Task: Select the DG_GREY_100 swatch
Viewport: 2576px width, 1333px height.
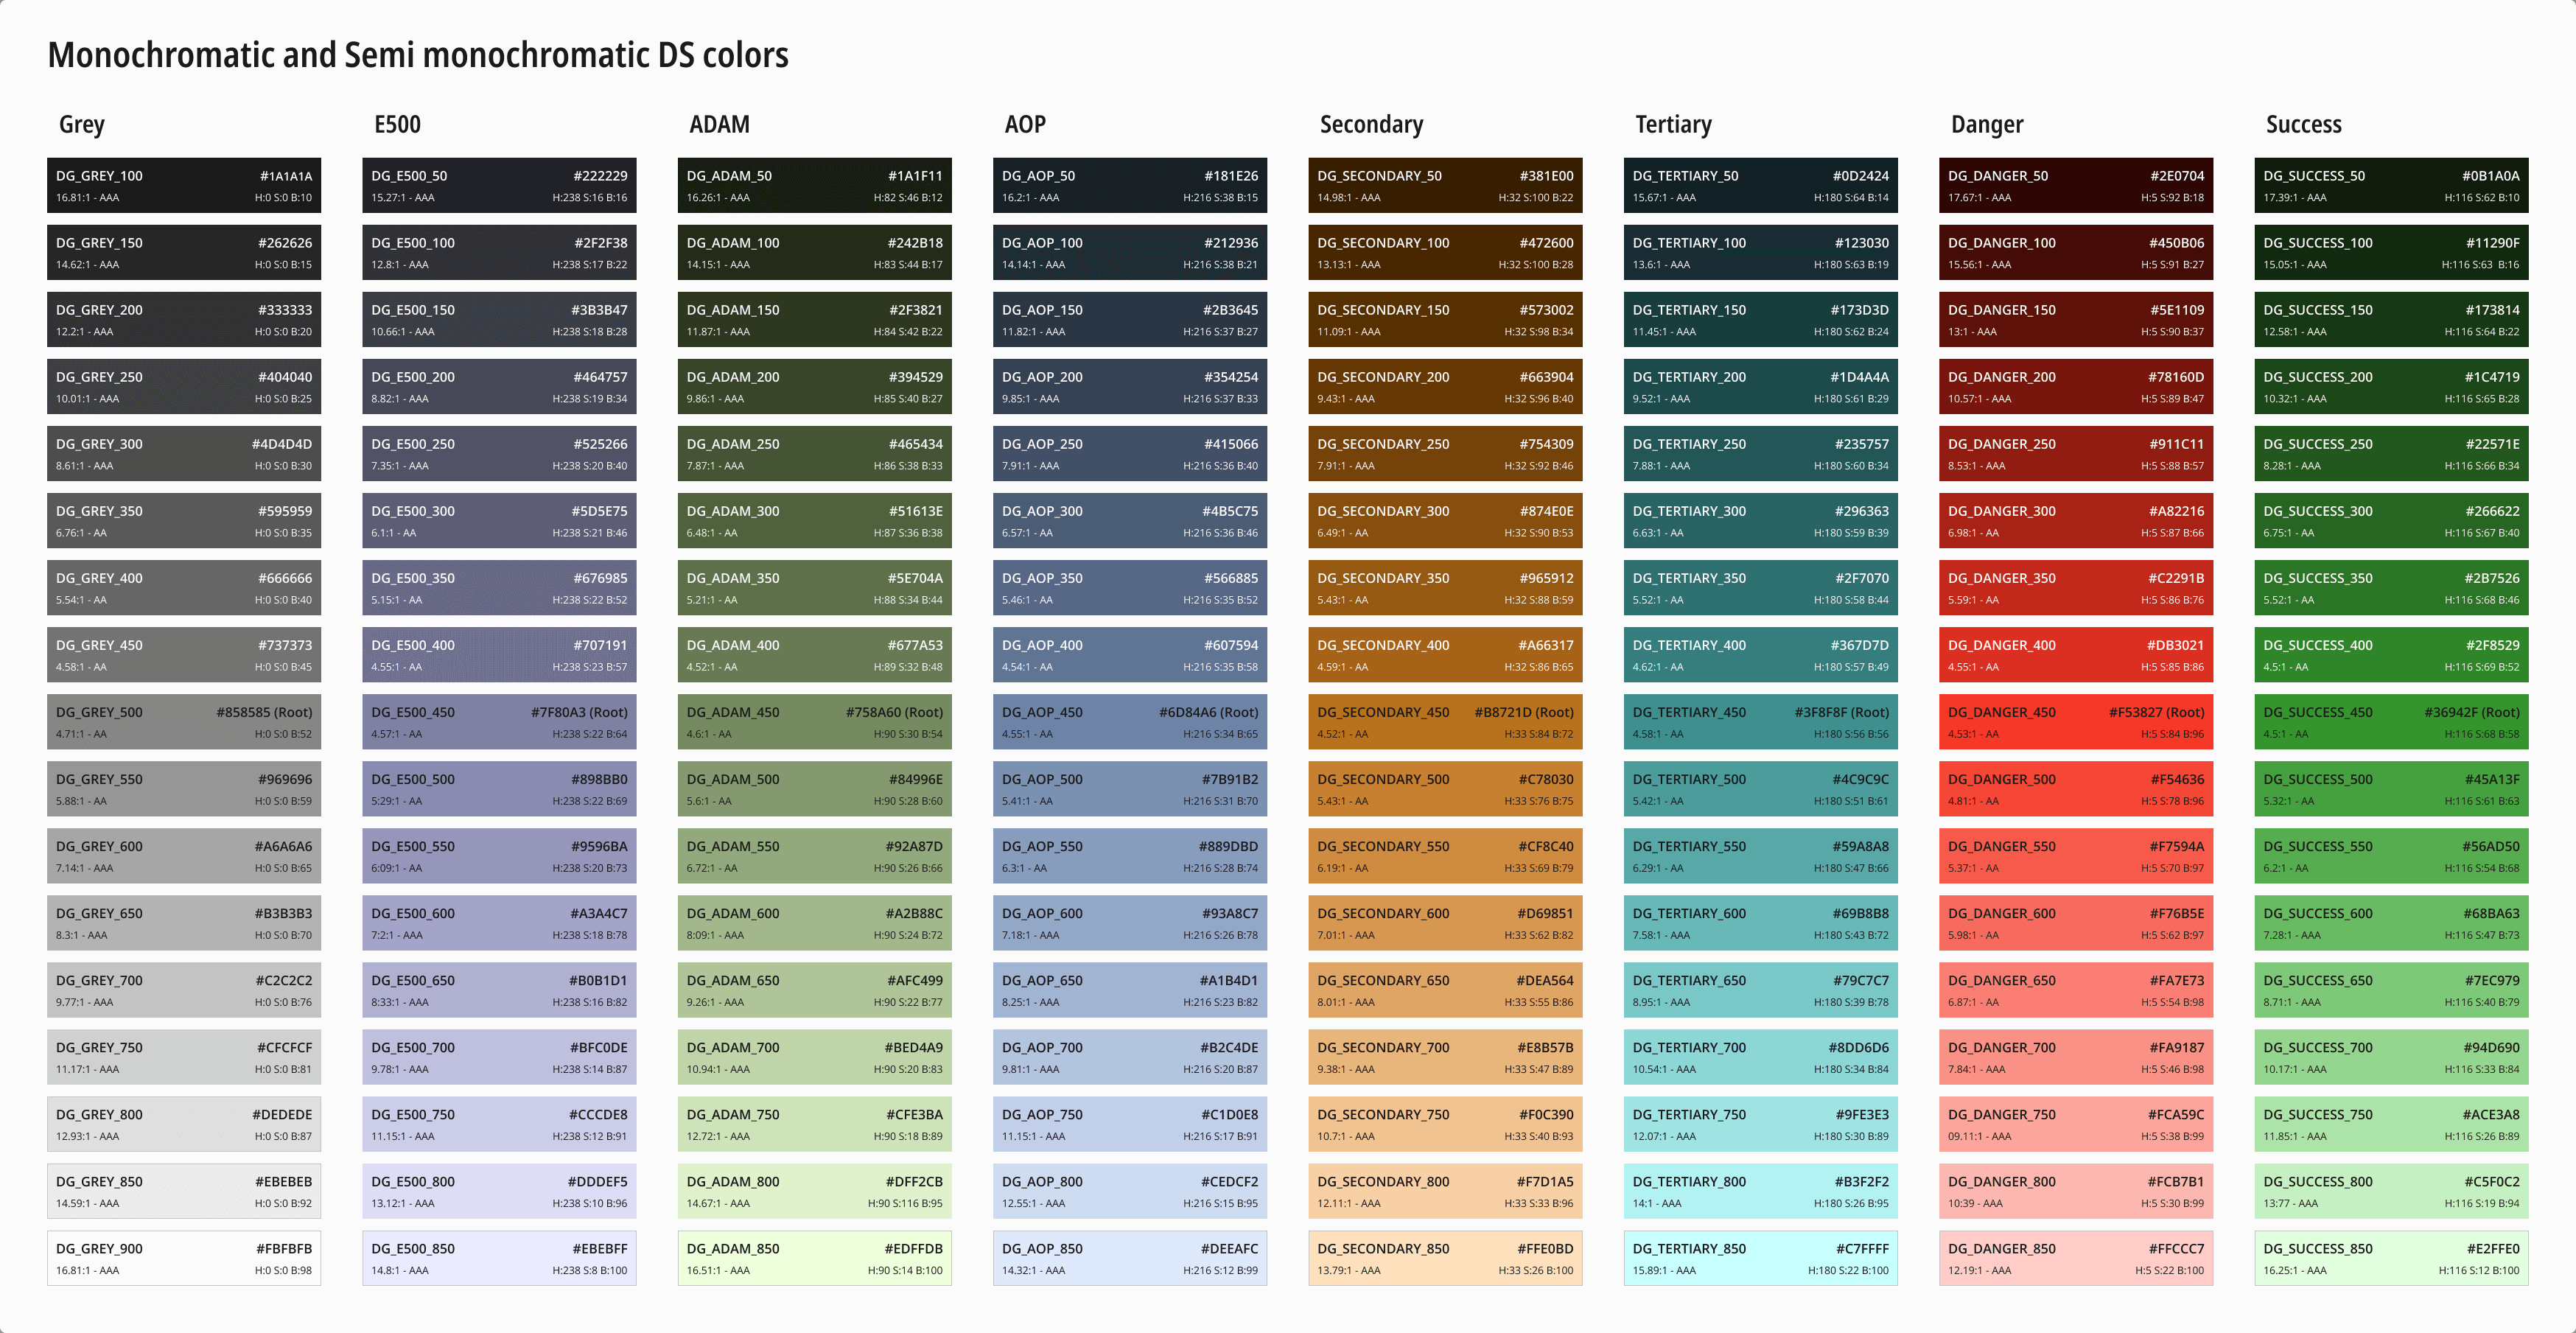Action: (x=184, y=185)
